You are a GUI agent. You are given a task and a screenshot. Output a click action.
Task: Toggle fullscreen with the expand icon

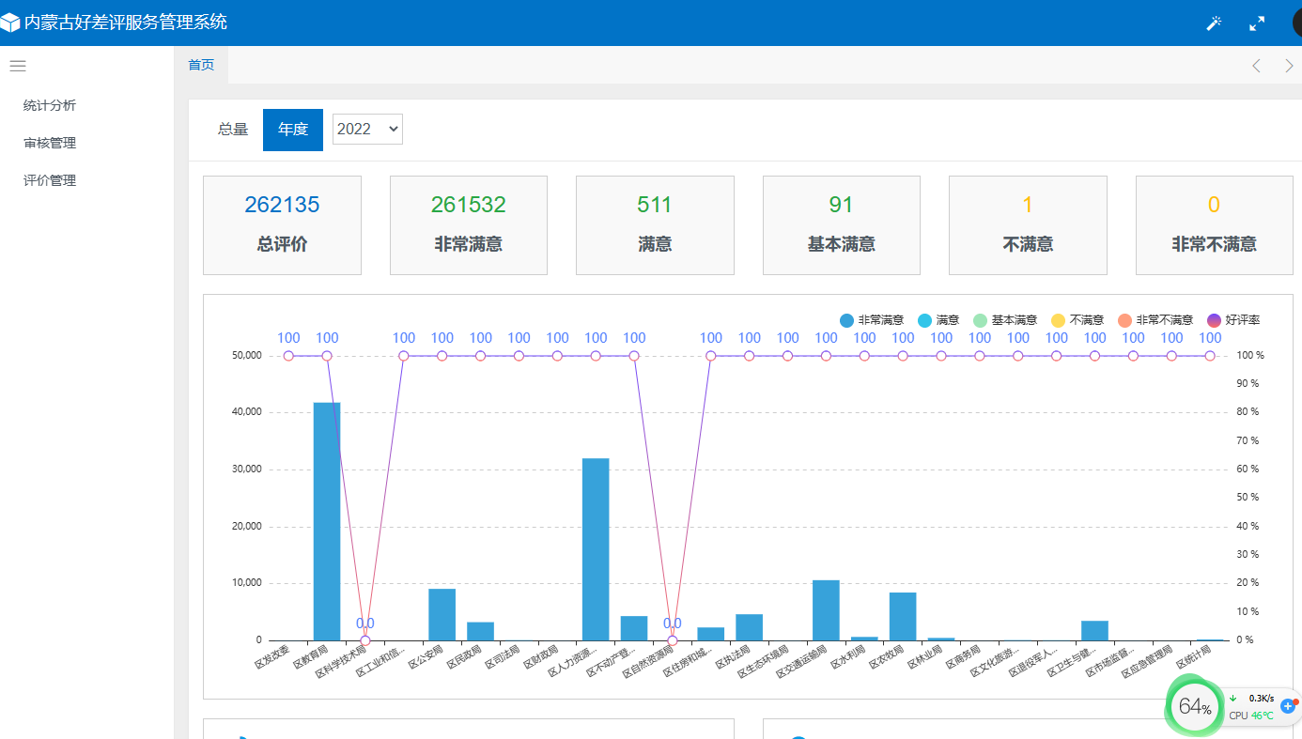point(1257,23)
